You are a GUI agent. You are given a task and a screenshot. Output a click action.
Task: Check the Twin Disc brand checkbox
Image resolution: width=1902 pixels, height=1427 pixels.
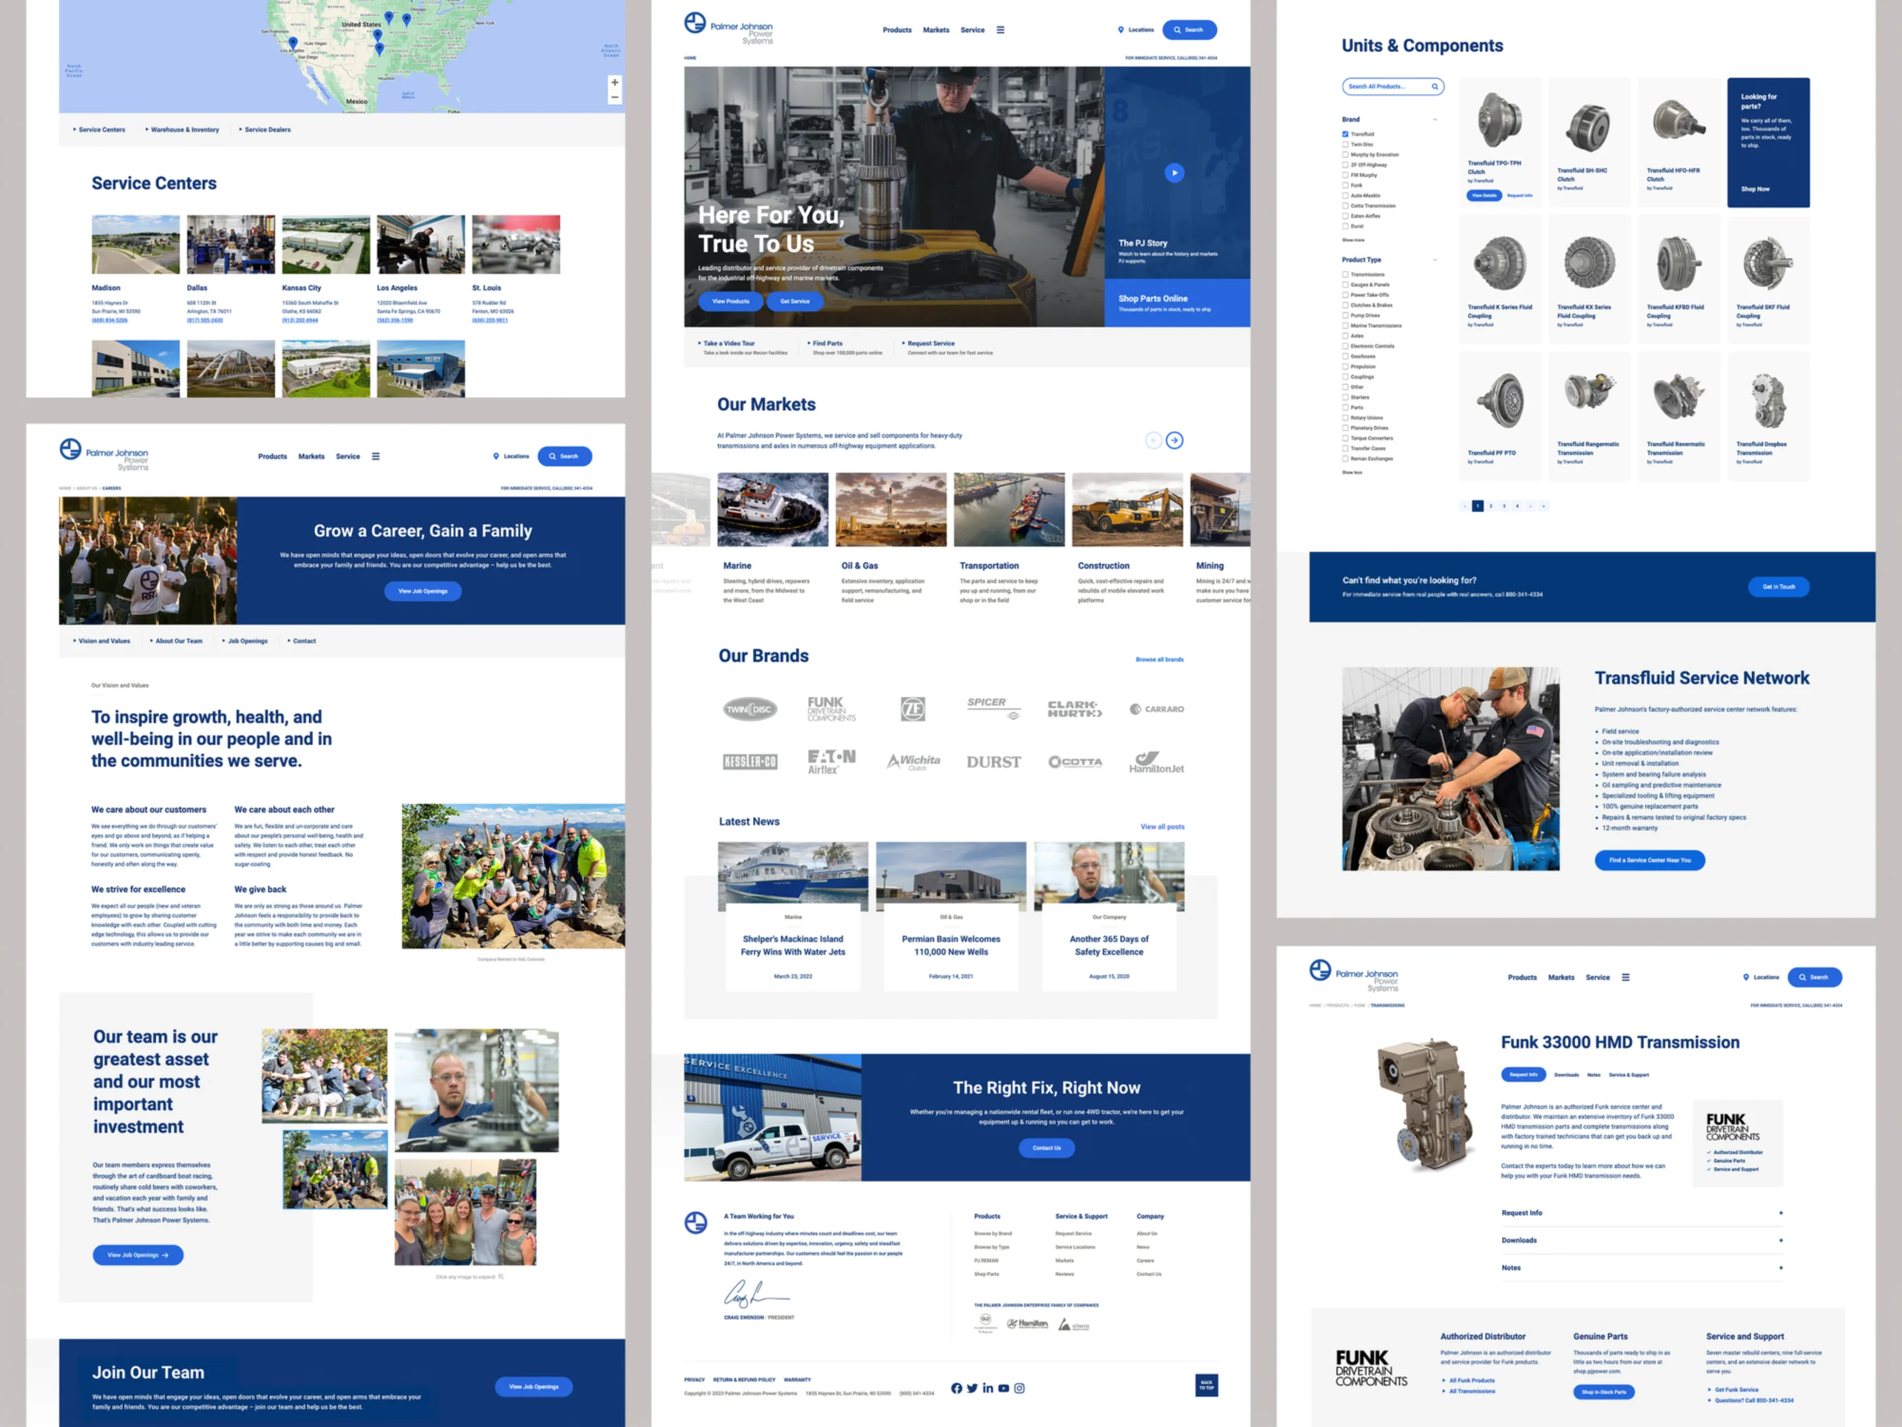point(1345,145)
